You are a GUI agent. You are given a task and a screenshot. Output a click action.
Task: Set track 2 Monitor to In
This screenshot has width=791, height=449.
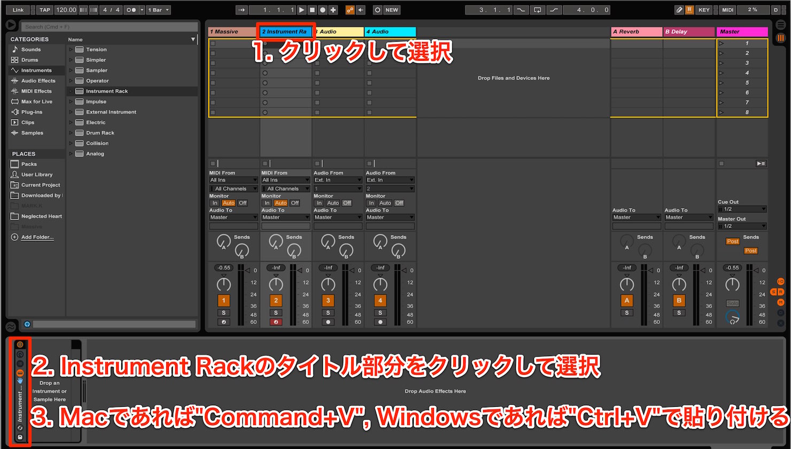click(267, 203)
